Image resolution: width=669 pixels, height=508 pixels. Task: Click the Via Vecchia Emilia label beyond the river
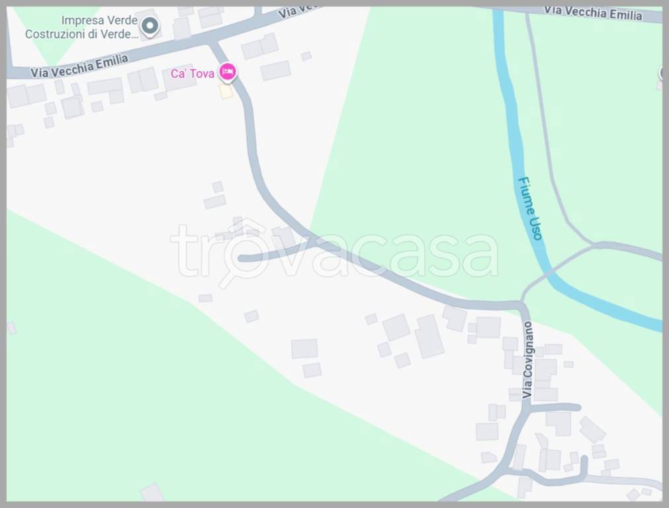(x=594, y=13)
